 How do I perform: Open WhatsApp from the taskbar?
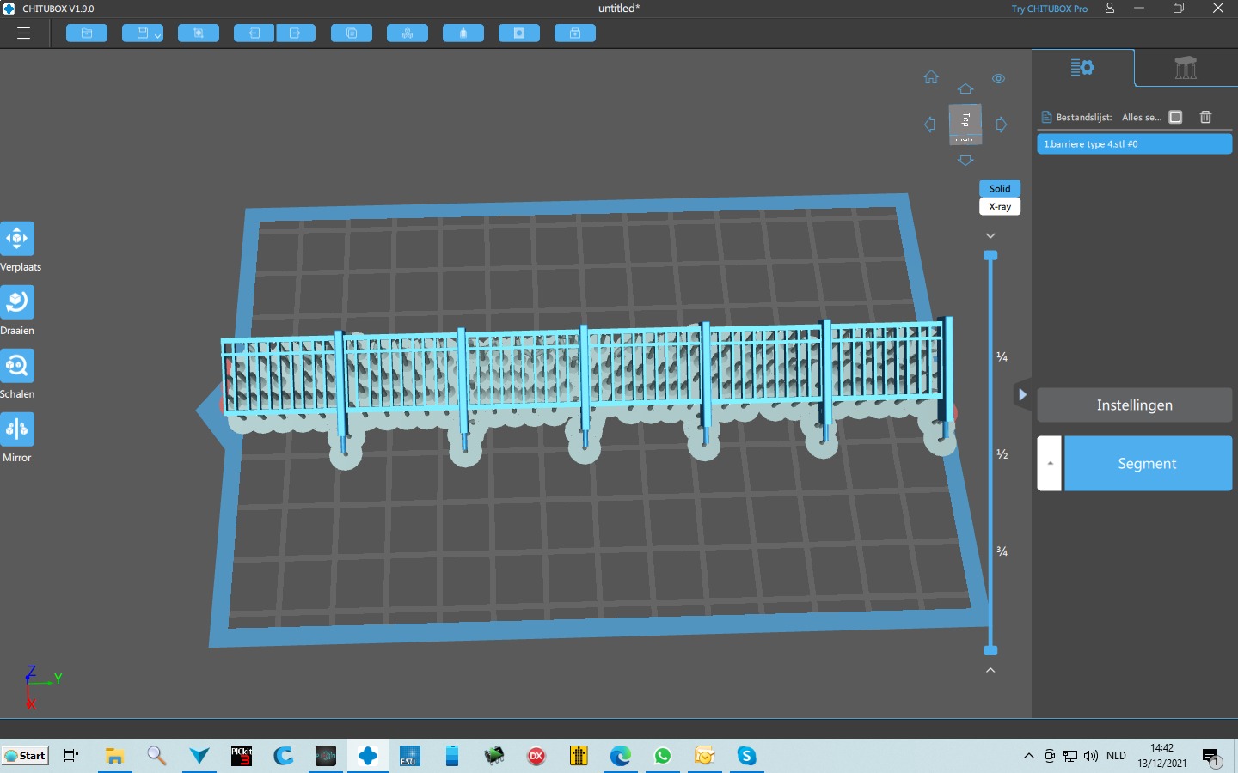[663, 756]
